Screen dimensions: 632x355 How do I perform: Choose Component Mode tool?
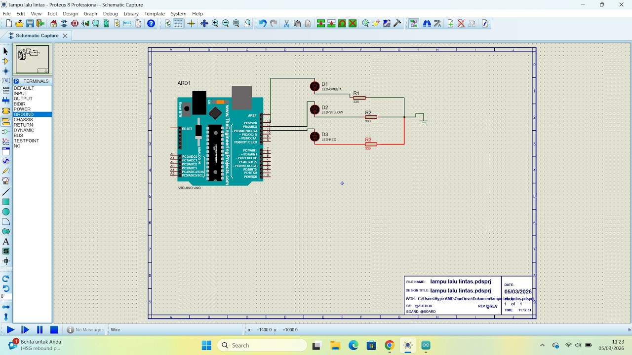(x=6, y=61)
